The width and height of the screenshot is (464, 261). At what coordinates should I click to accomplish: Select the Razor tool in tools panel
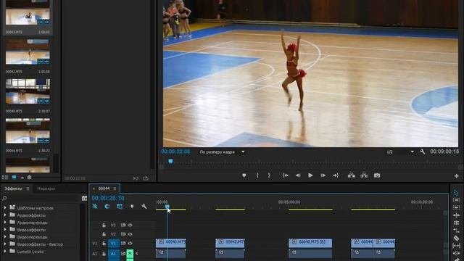click(x=456, y=238)
